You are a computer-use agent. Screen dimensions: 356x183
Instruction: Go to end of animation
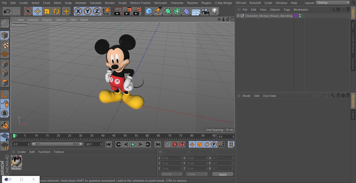coord(158,144)
